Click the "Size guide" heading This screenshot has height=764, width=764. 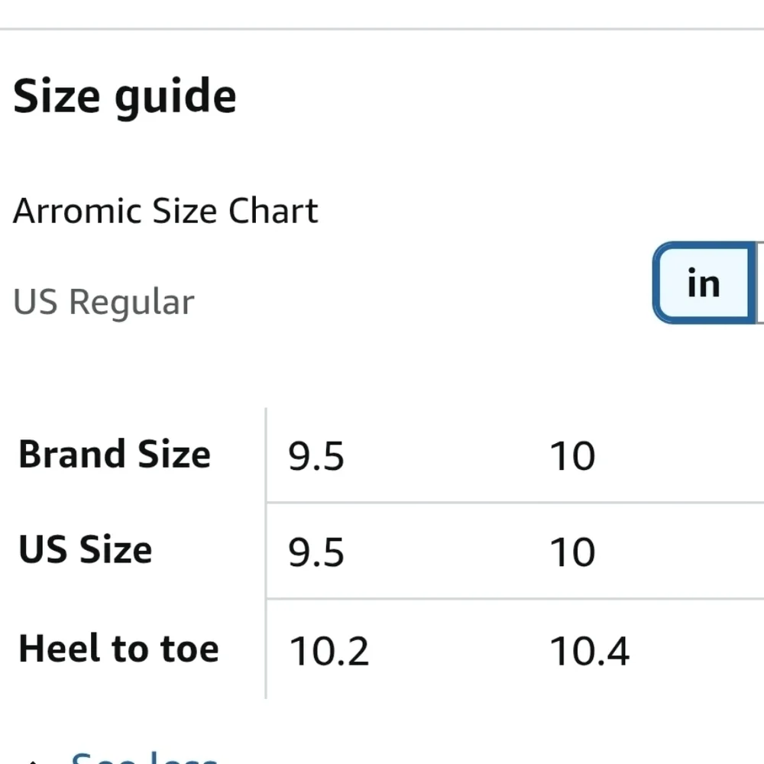[125, 98]
